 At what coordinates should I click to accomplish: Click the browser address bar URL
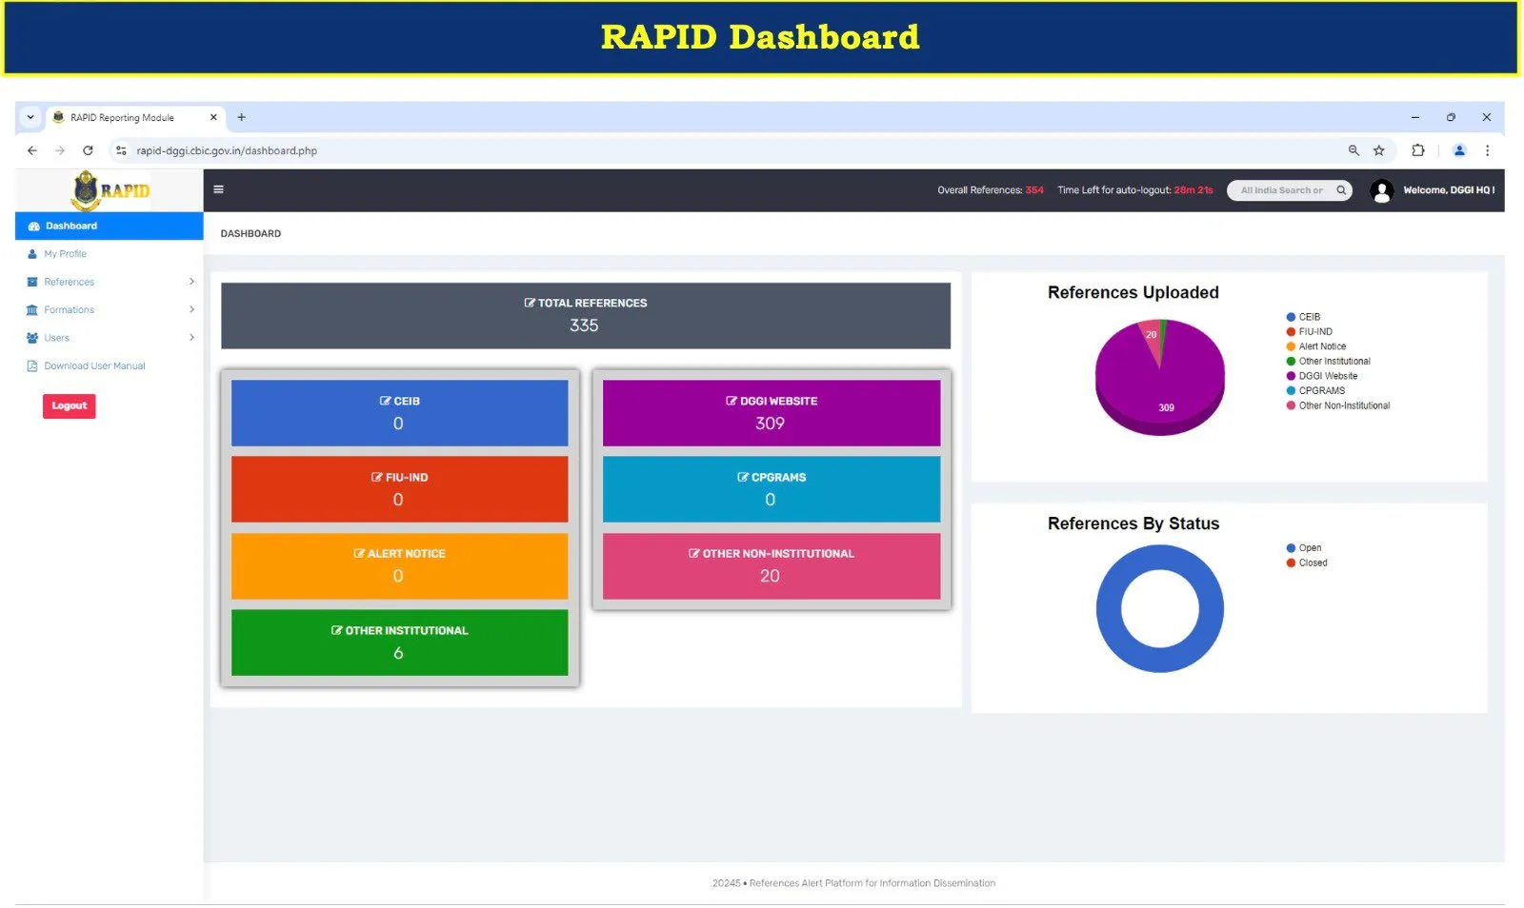[x=227, y=150]
